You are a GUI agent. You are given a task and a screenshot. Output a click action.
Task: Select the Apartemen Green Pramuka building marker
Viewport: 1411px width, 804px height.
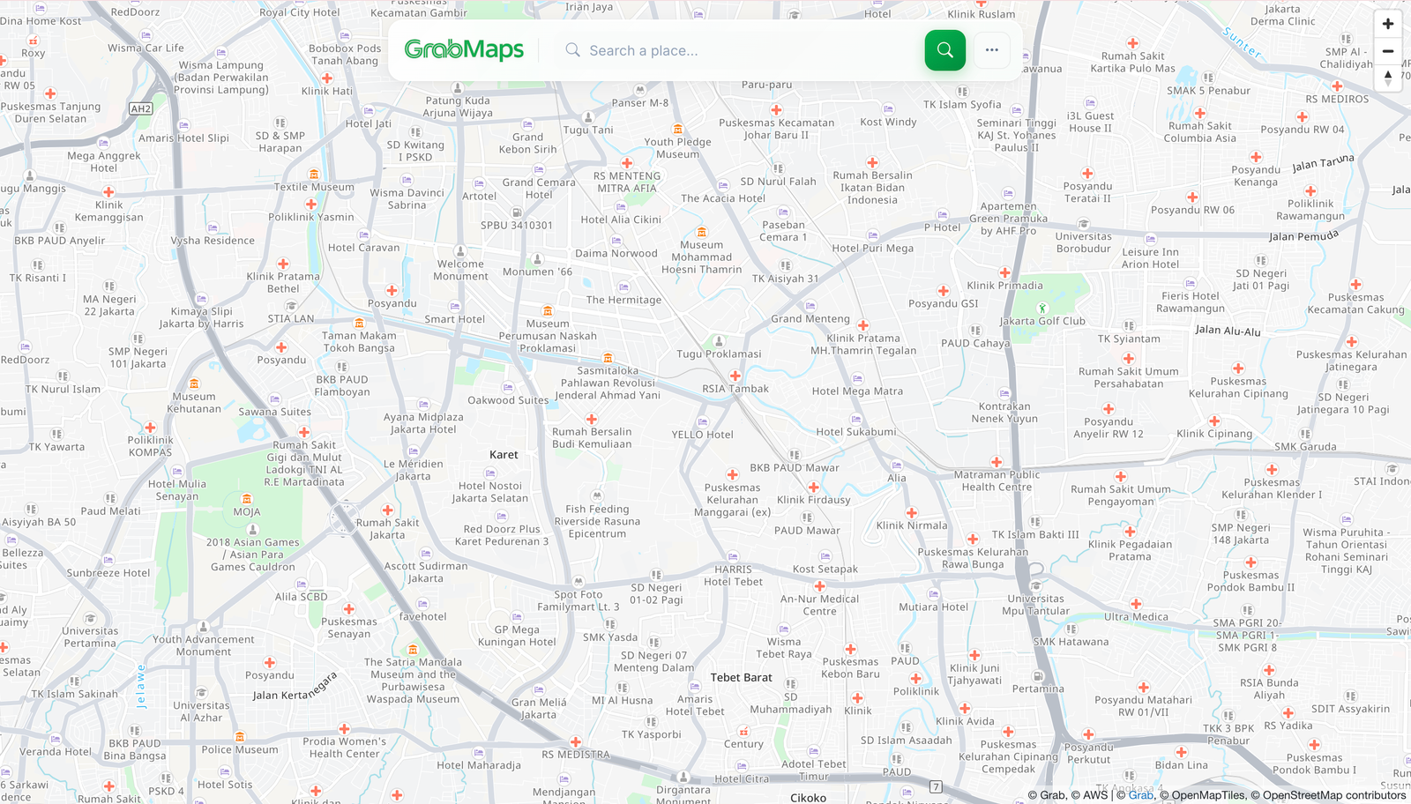coord(1008,194)
